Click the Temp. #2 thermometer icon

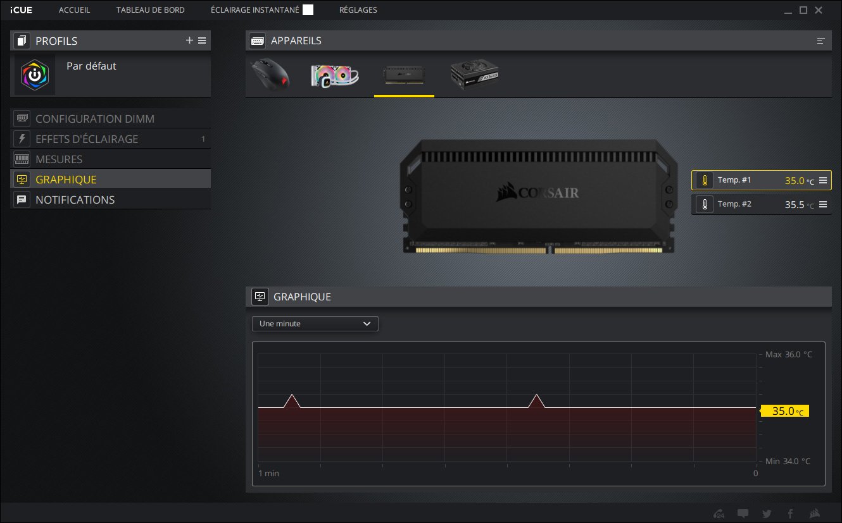(704, 204)
